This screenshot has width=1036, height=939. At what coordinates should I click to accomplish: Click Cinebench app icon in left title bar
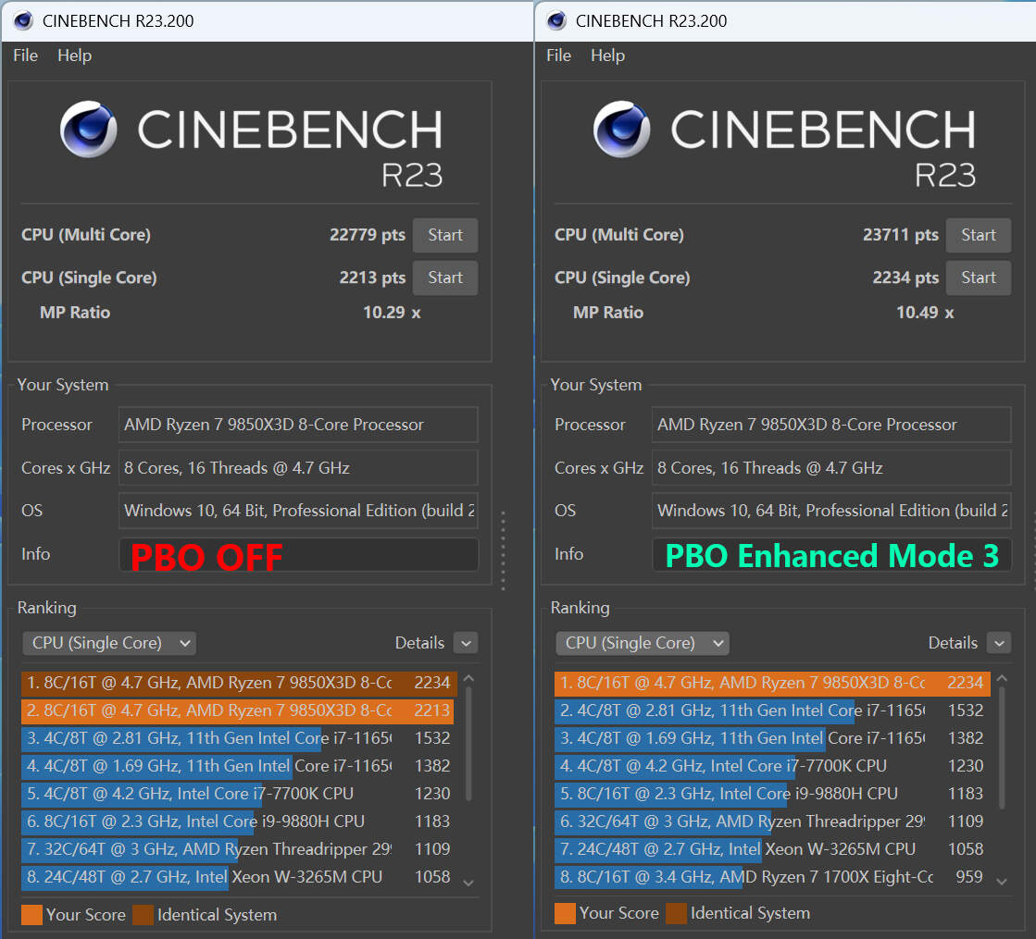[x=23, y=20]
